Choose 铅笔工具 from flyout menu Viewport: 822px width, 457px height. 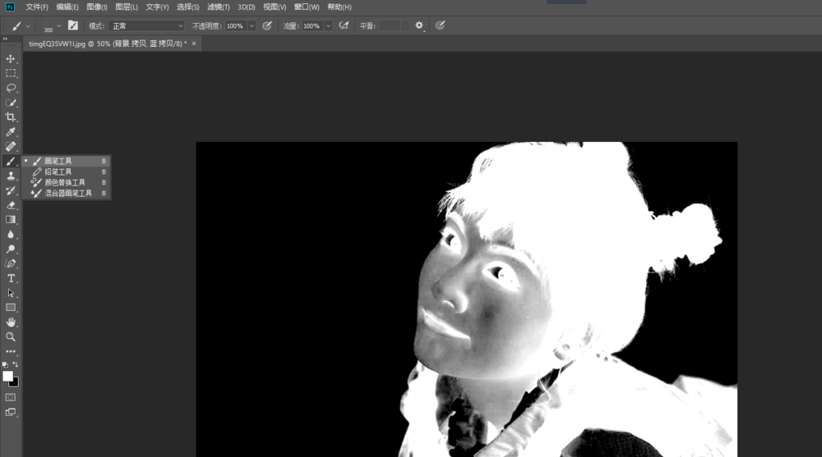pyautogui.click(x=66, y=171)
